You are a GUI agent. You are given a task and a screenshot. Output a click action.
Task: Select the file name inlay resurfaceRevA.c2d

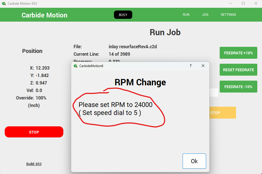(x=133, y=47)
